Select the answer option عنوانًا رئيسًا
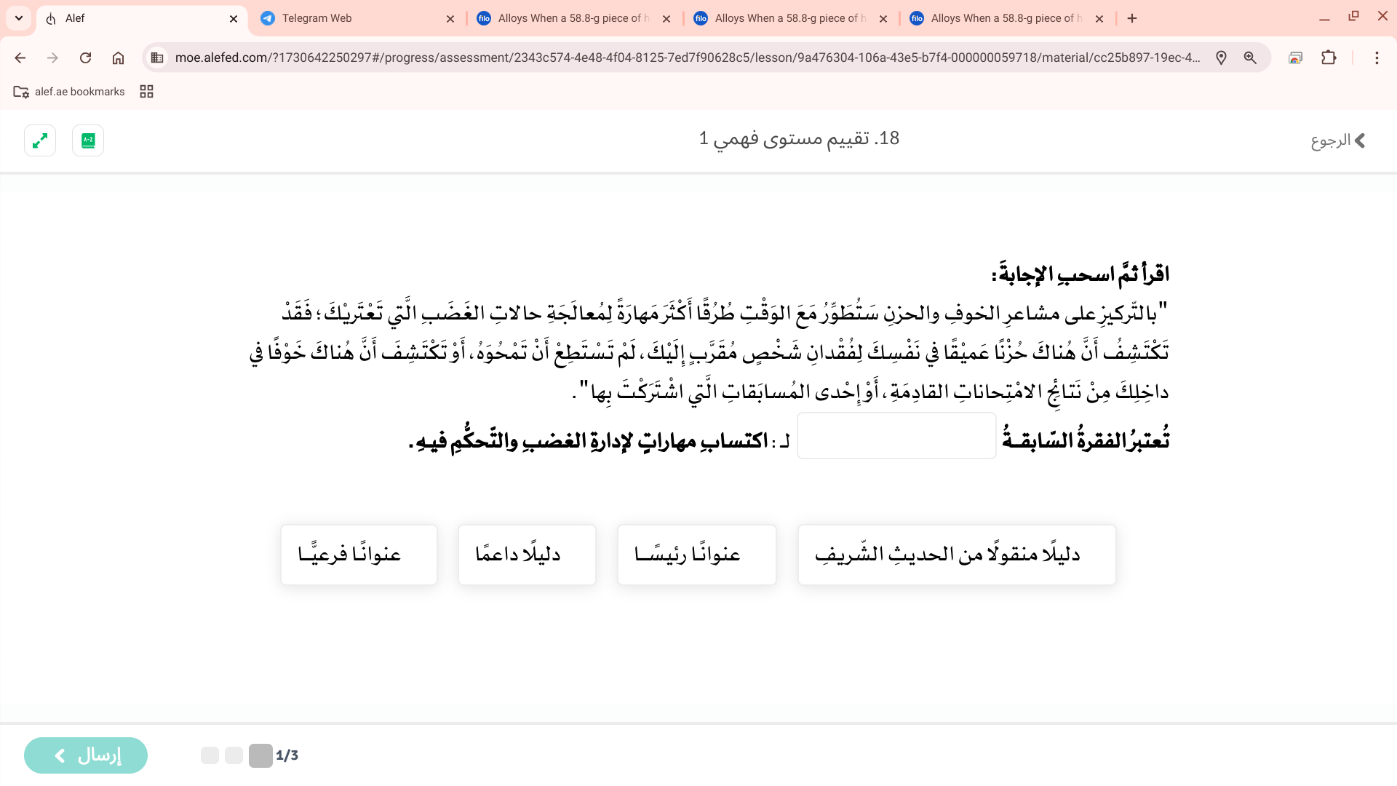 click(696, 555)
